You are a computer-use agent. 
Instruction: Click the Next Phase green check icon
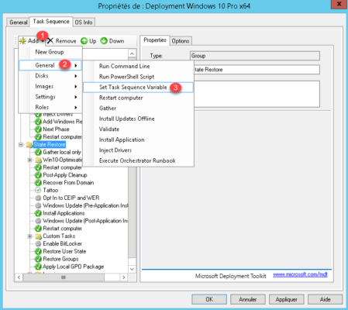(x=38, y=129)
